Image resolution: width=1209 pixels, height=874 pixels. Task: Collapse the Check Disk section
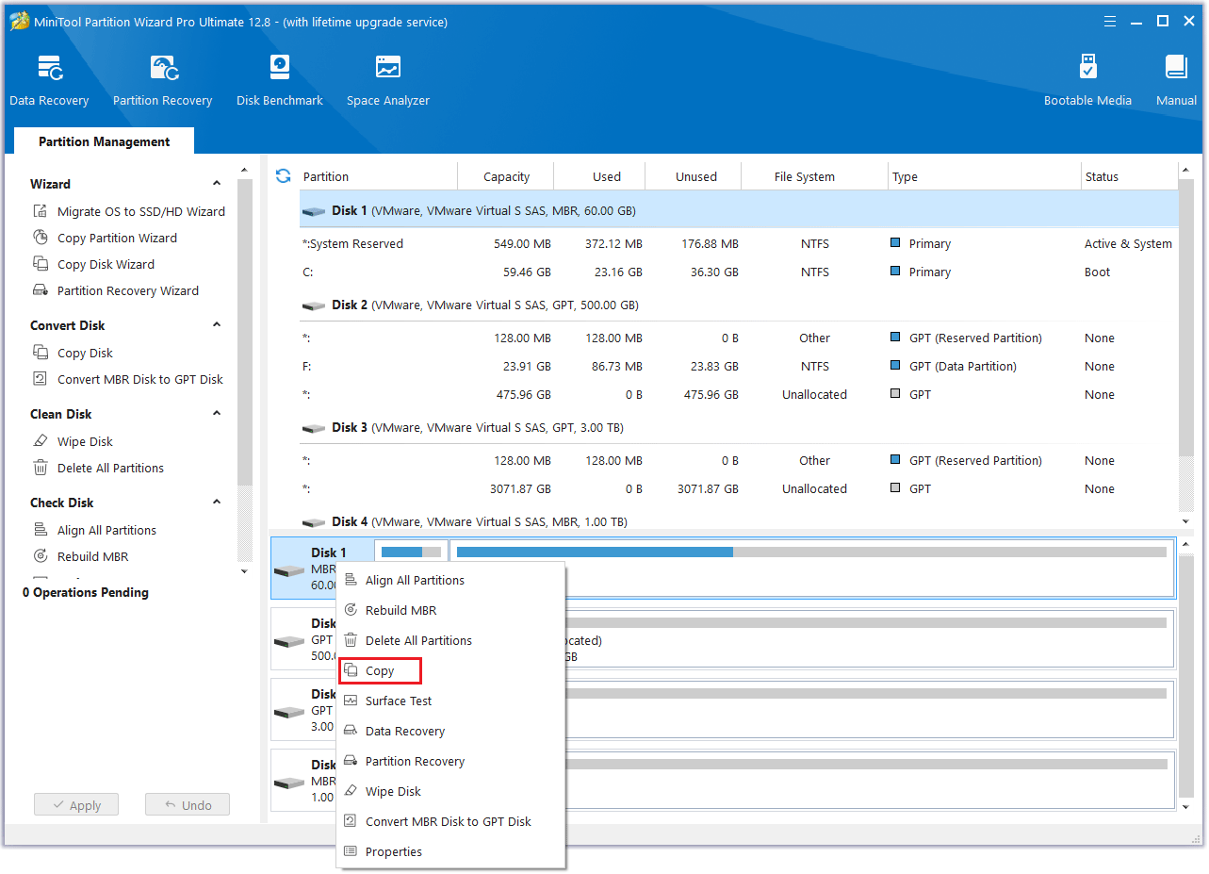pos(217,503)
